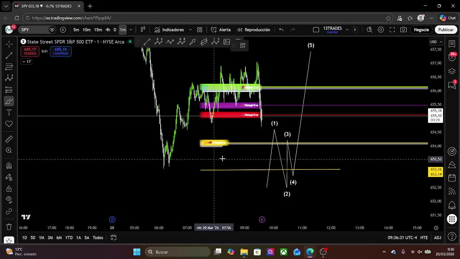Switch to 5m timeframe
The image size is (460, 259).
pyautogui.click(x=76, y=30)
